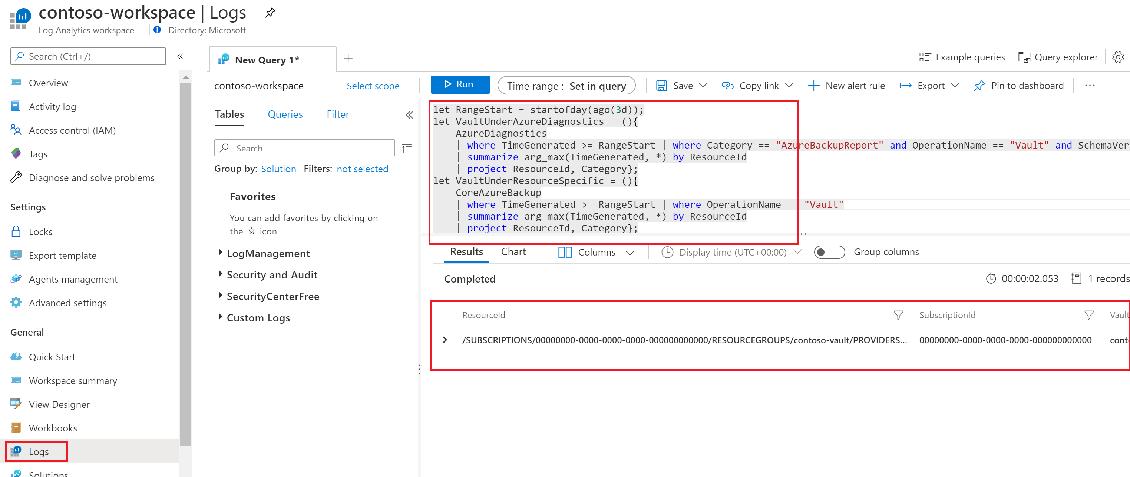Switch to the Queries tab
Image resolution: width=1130 pixels, height=477 pixels.
[285, 114]
